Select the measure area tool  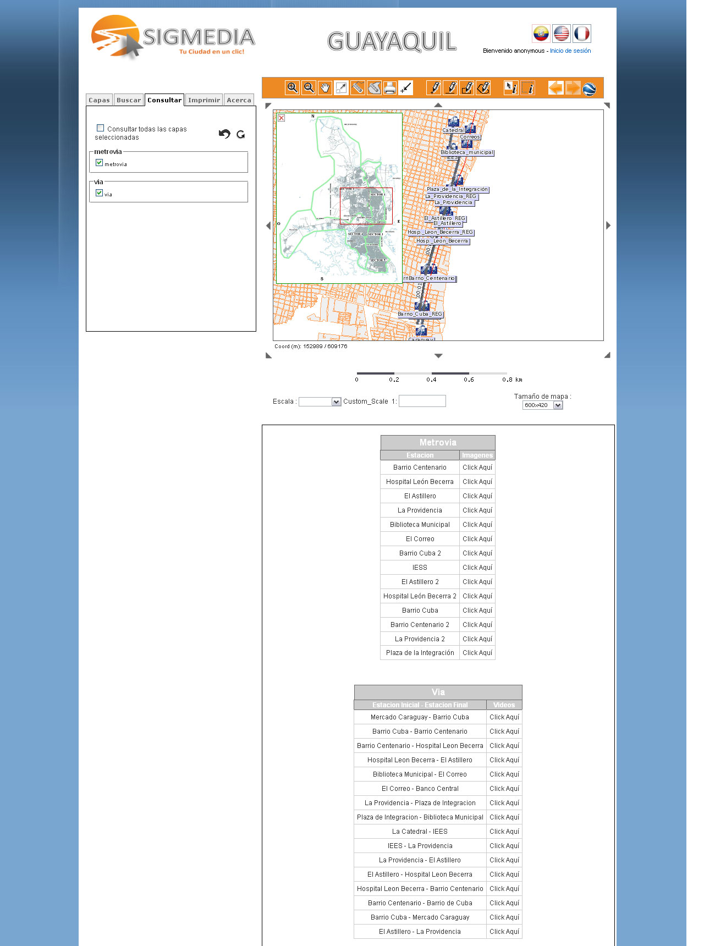coord(374,87)
